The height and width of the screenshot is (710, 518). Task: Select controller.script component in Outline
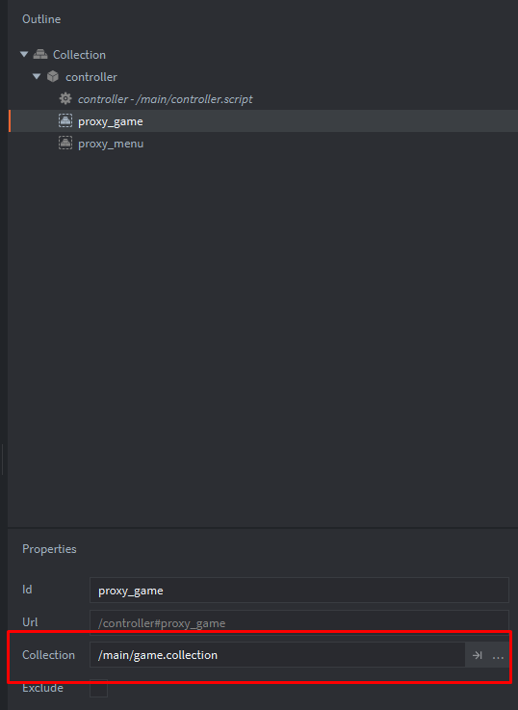coord(166,99)
